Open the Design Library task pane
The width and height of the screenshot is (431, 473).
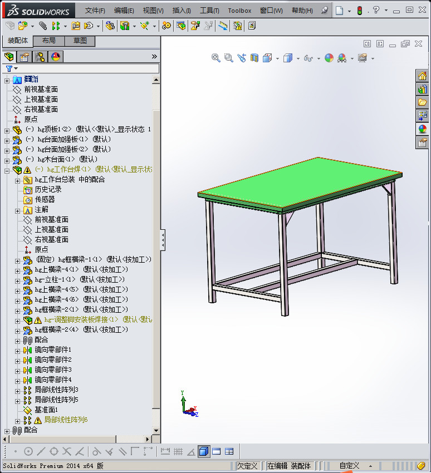point(422,89)
